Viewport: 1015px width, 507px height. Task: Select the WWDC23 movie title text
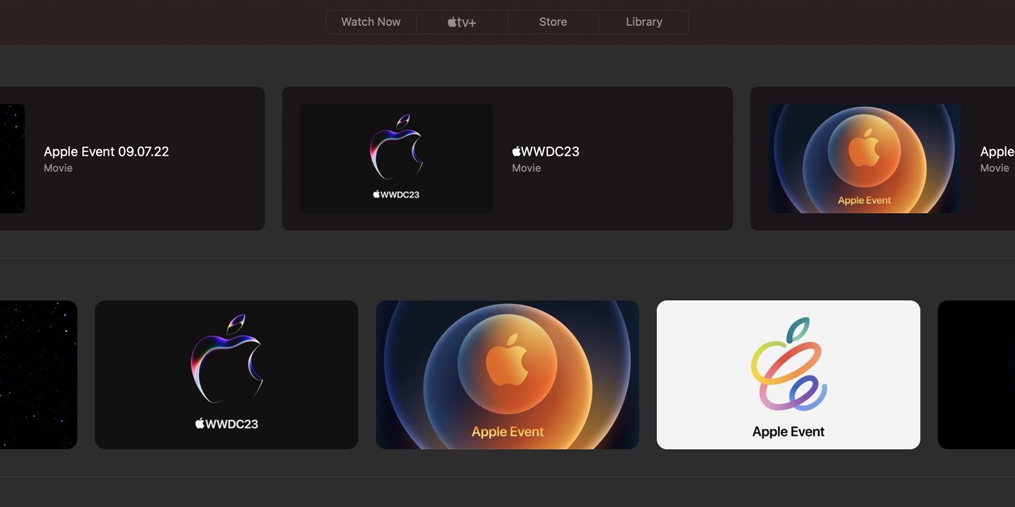pos(546,151)
